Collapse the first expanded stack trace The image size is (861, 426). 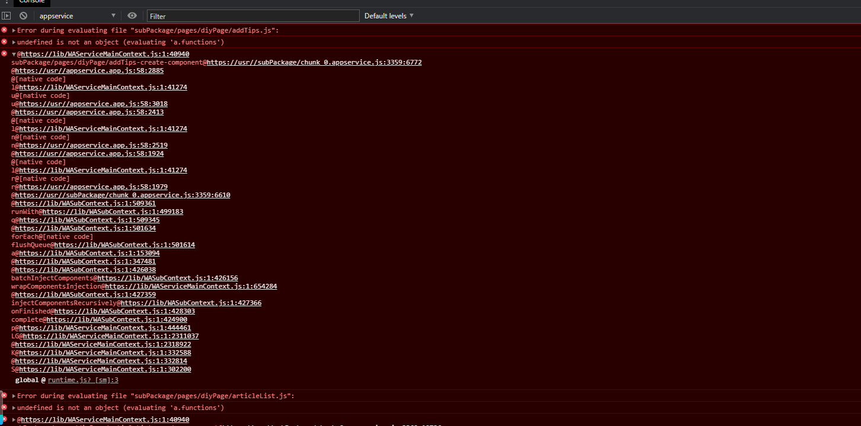[14, 55]
